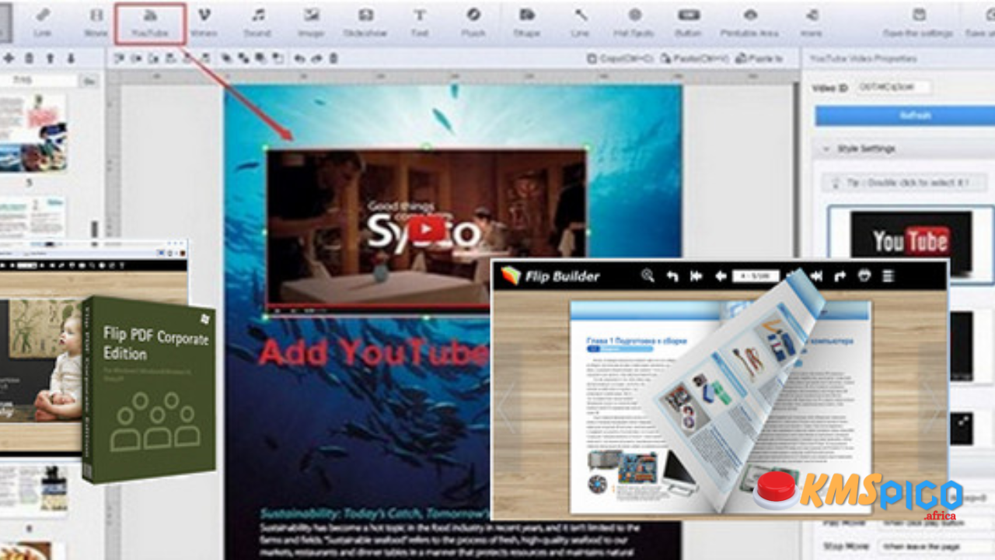Screen dimensions: 995x560
Task: Choose the YouTube tool in the toolbar
Action: tap(150, 23)
